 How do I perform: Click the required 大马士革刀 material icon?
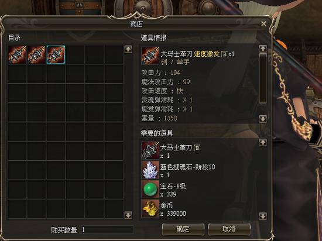coord(150,150)
